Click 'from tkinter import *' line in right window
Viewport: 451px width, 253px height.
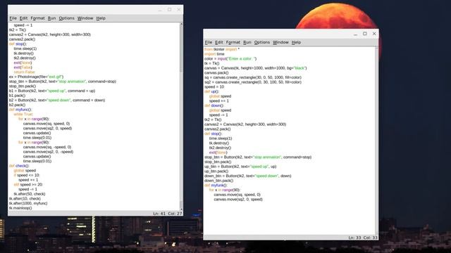(x=222, y=49)
